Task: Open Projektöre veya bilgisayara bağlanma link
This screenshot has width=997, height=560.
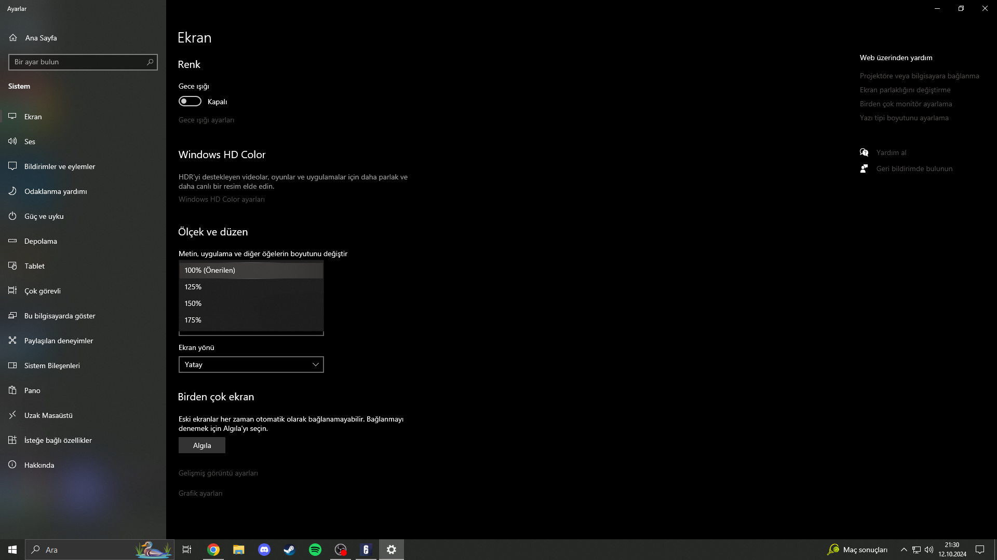Action: (x=920, y=76)
